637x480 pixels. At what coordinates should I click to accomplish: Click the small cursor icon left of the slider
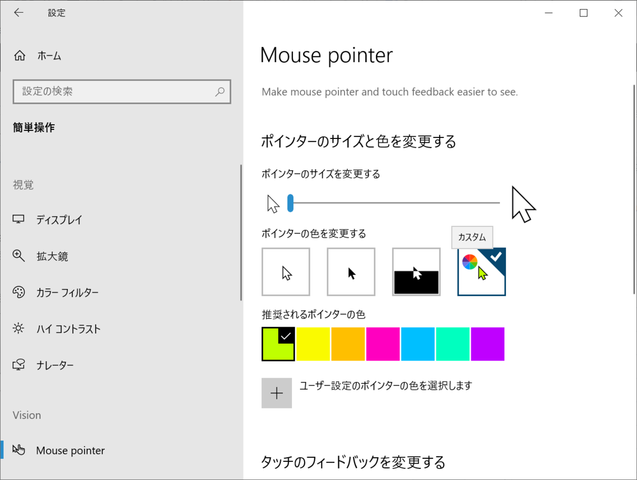(x=273, y=204)
